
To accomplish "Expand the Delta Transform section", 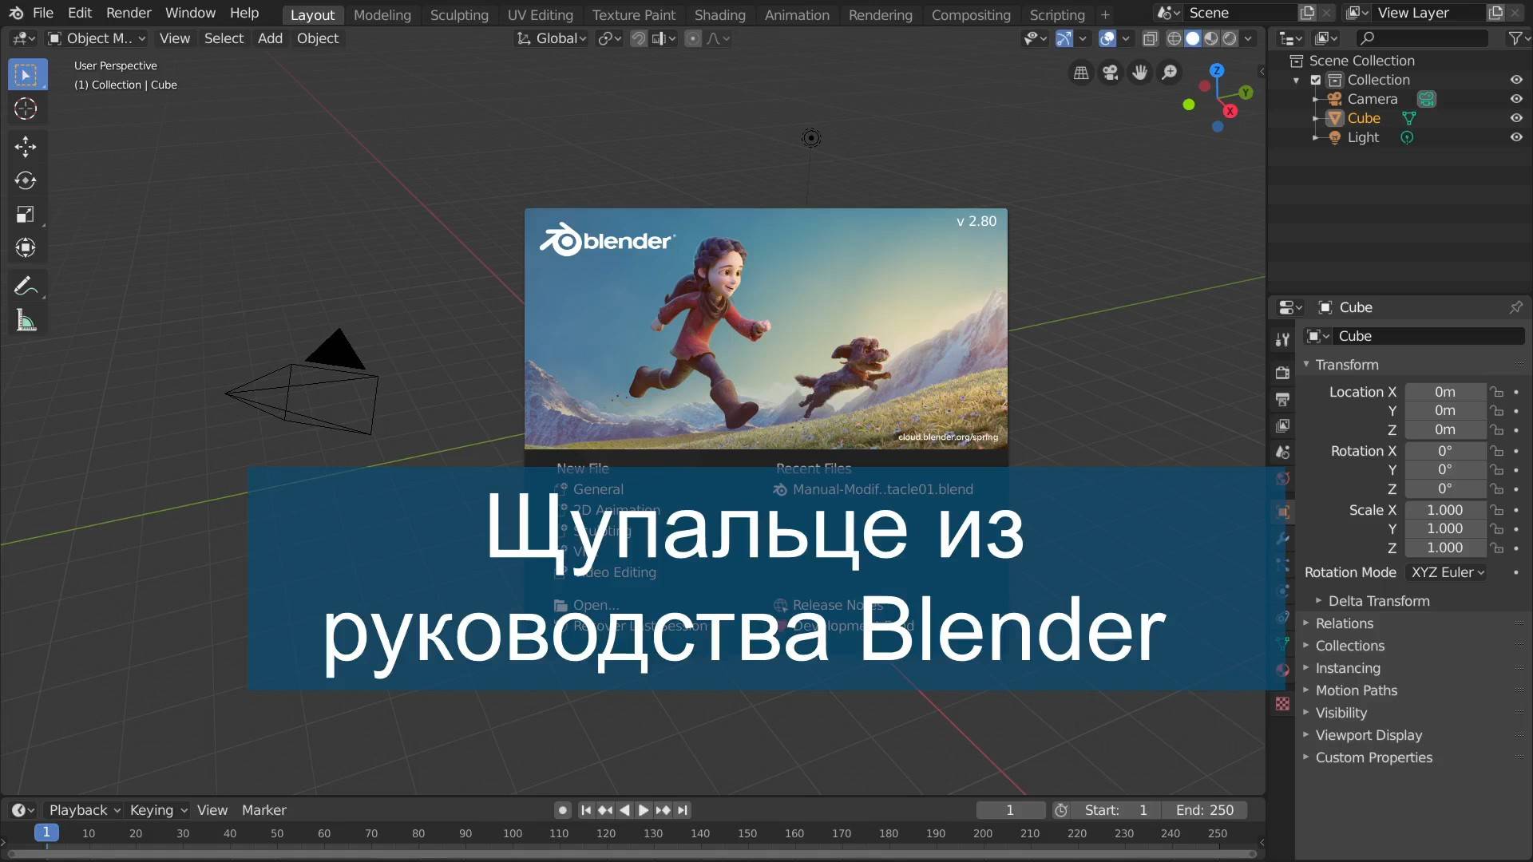I will (1377, 600).
